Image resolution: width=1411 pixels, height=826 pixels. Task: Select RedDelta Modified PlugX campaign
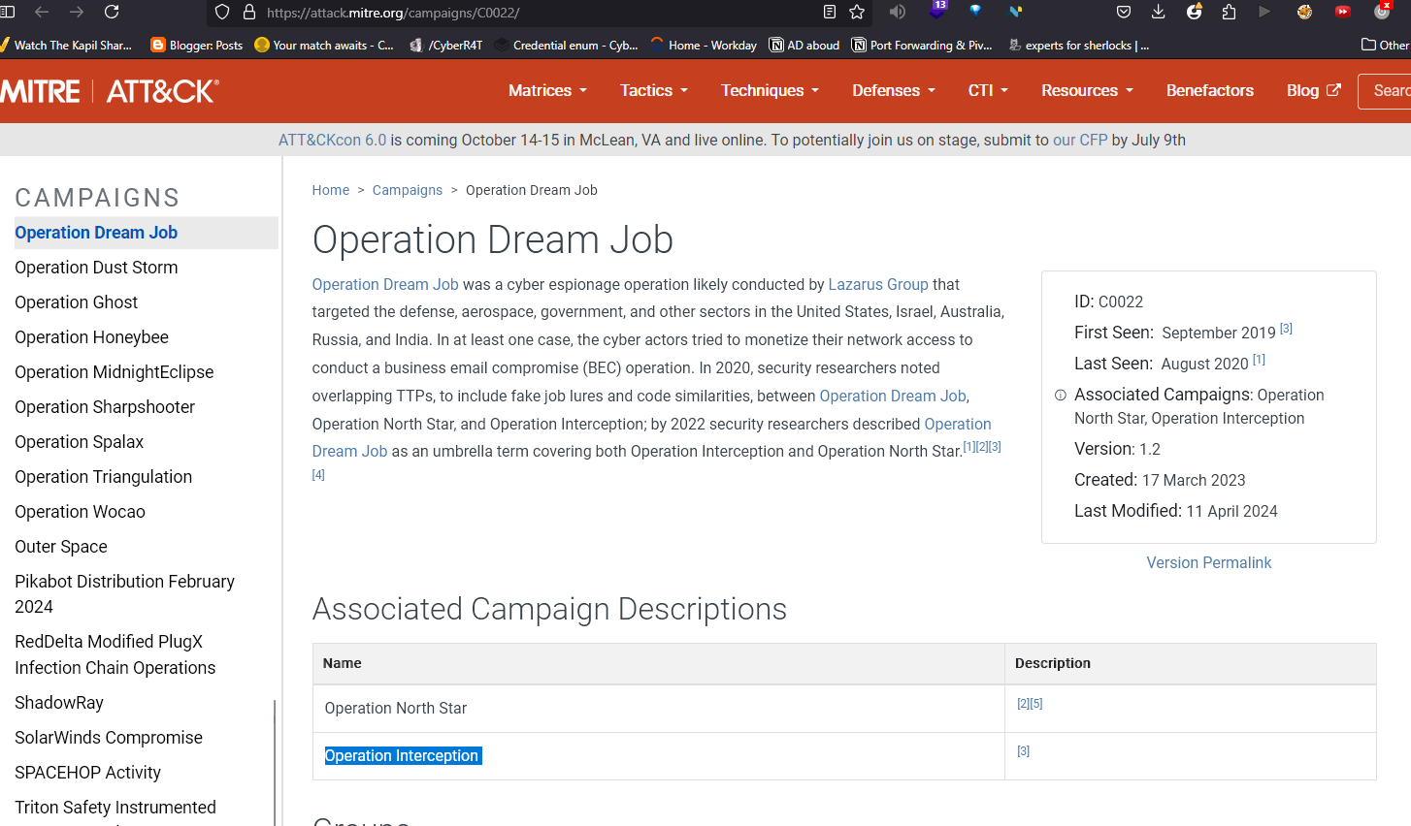click(x=115, y=654)
